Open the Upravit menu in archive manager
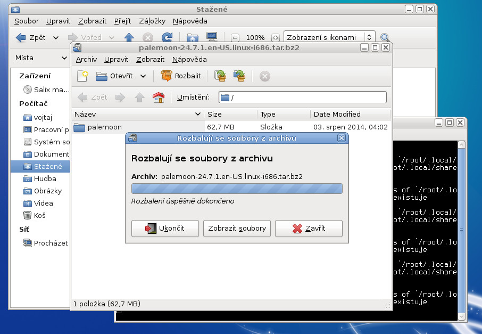This screenshot has height=334, width=482. (116, 60)
